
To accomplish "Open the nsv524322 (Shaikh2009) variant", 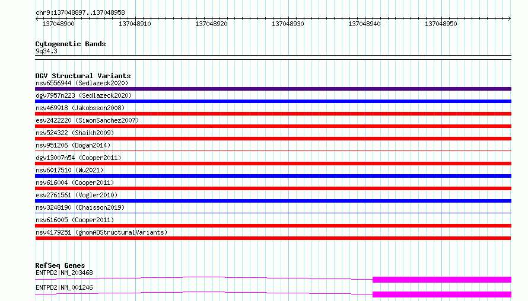I will (75, 133).
